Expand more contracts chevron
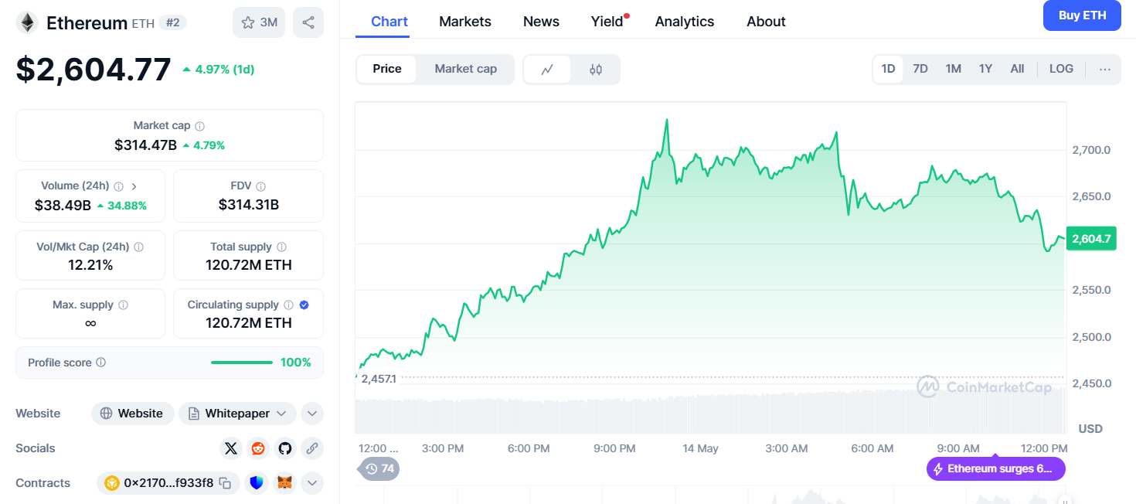Screen dimensions: 1136x504 click(x=312, y=483)
